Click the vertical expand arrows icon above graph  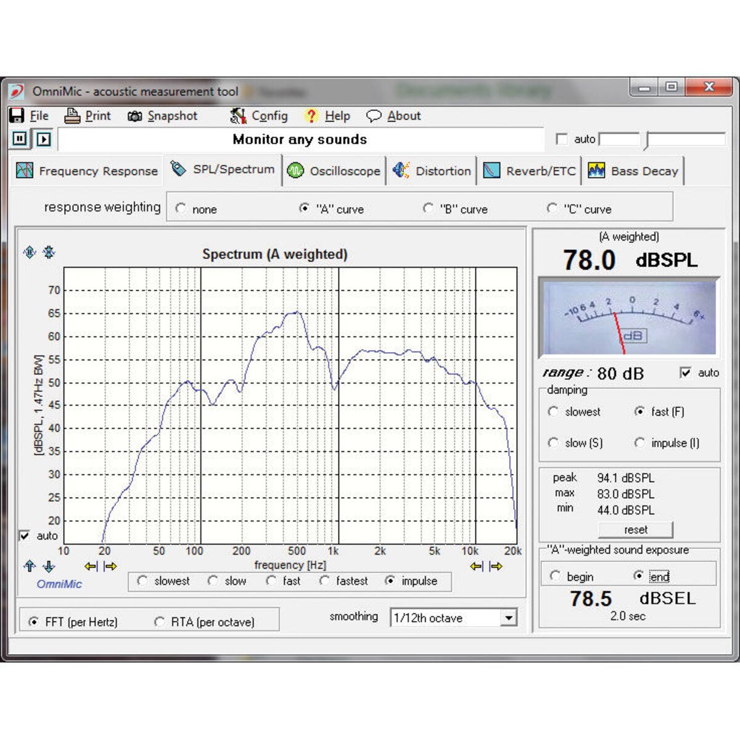[30, 252]
